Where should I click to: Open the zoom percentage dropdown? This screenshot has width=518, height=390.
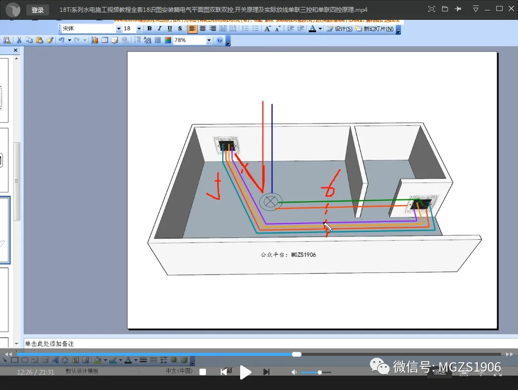point(209,40)
